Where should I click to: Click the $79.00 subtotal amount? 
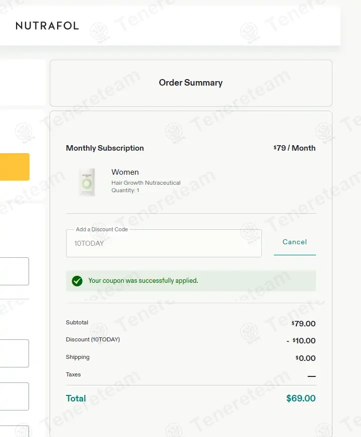point(303,324)
